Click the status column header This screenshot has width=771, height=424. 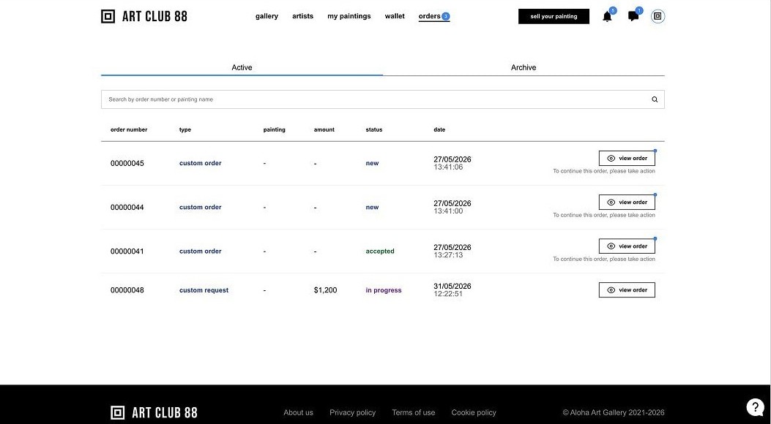(x=374, y=129)
